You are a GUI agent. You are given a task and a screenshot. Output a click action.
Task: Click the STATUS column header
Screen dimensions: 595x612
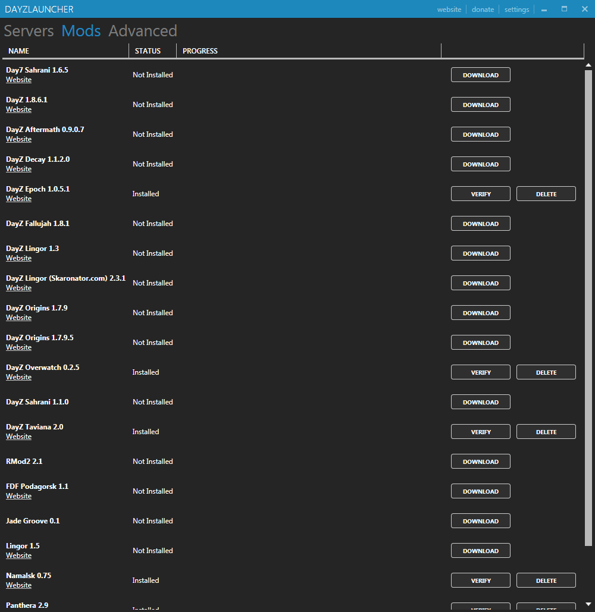[153, 51]
